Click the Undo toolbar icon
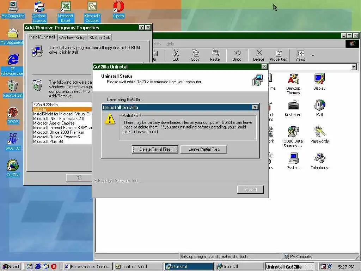The height and width of the screenshot is (271, 361). [237, 55]
